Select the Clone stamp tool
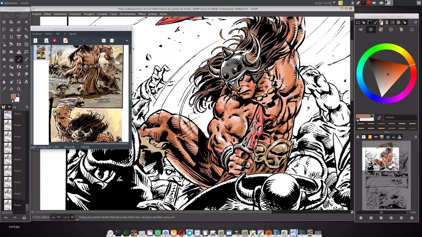 [x=4, y=74]
